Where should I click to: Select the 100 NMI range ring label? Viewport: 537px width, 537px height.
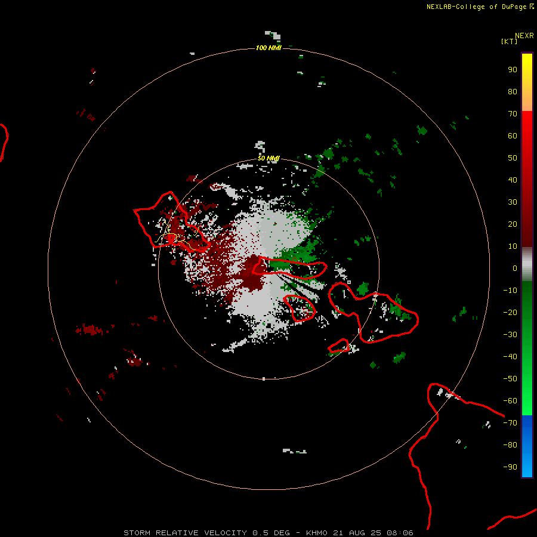[x=268, y=48]
